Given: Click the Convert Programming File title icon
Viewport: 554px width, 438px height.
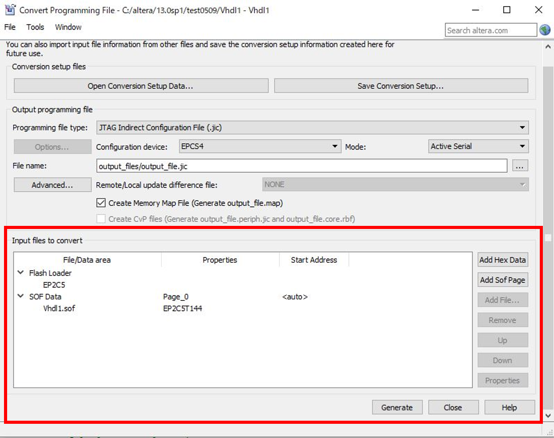Looking at the screenshot, I should [10, 10].
